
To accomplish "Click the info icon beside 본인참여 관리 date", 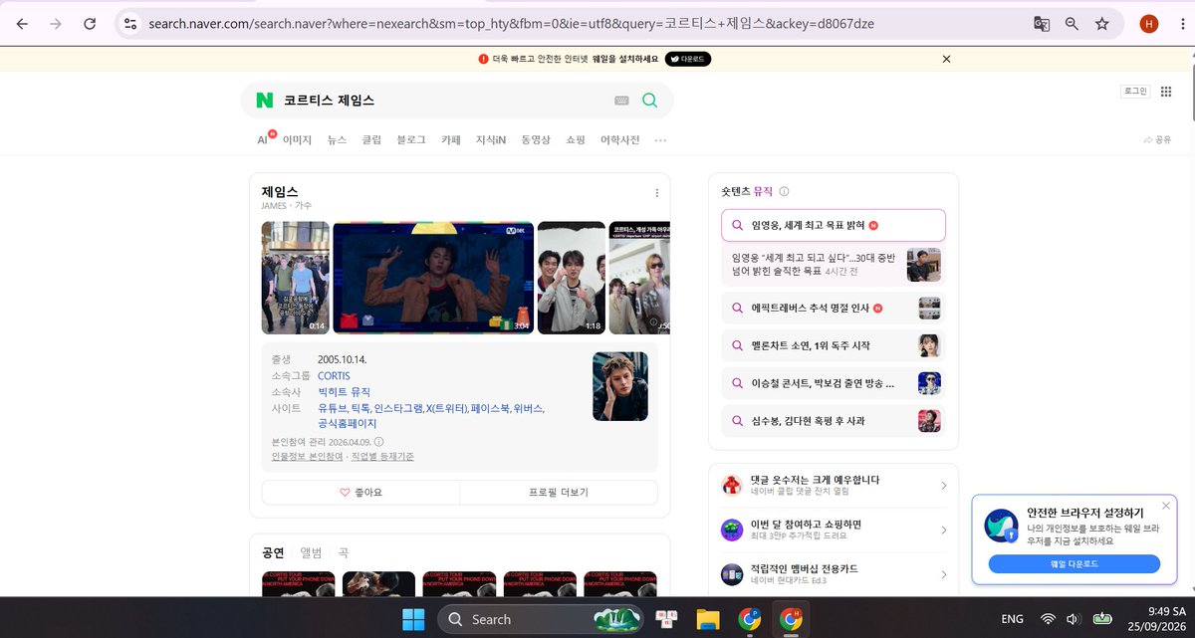I will [378, 442].
